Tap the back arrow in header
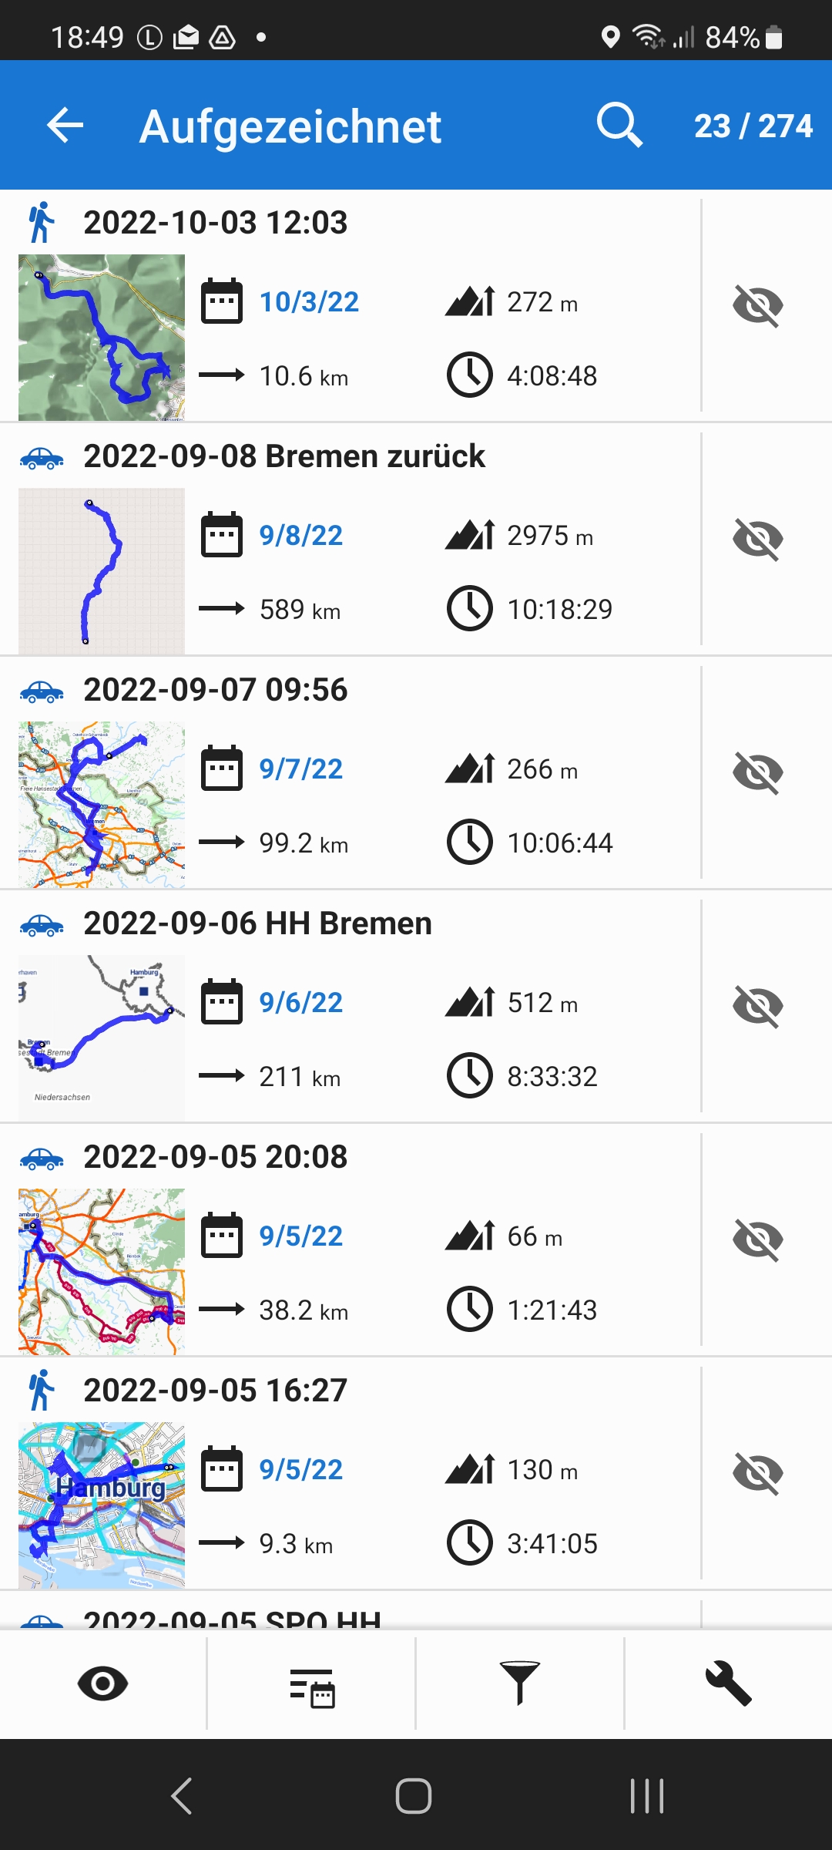Screen dimensions: 832x1850 point(65,126)
